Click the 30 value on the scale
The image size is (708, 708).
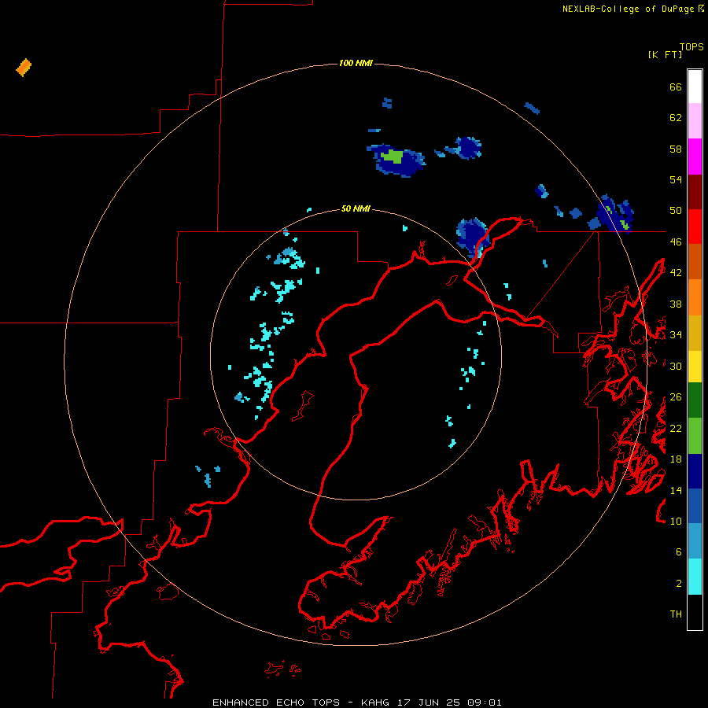676,366
